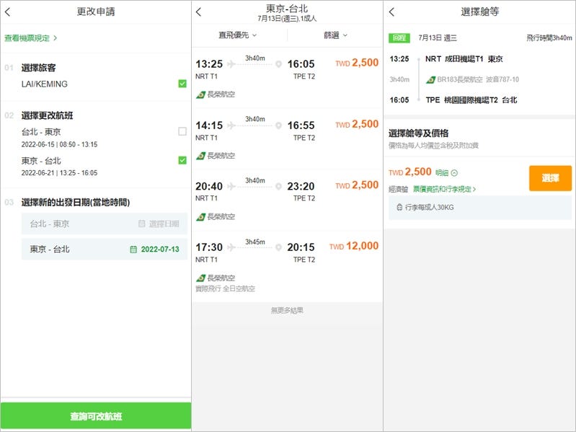The width and height of the screenshot is (576, 432).
Task: Select the 17:30 to 20:15 flight
Action: [x=287, y=266]
